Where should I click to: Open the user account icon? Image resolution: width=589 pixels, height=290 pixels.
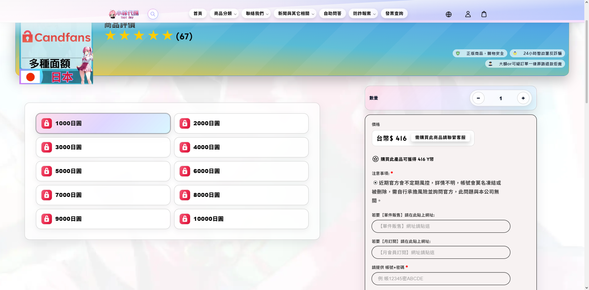point(468,14)
